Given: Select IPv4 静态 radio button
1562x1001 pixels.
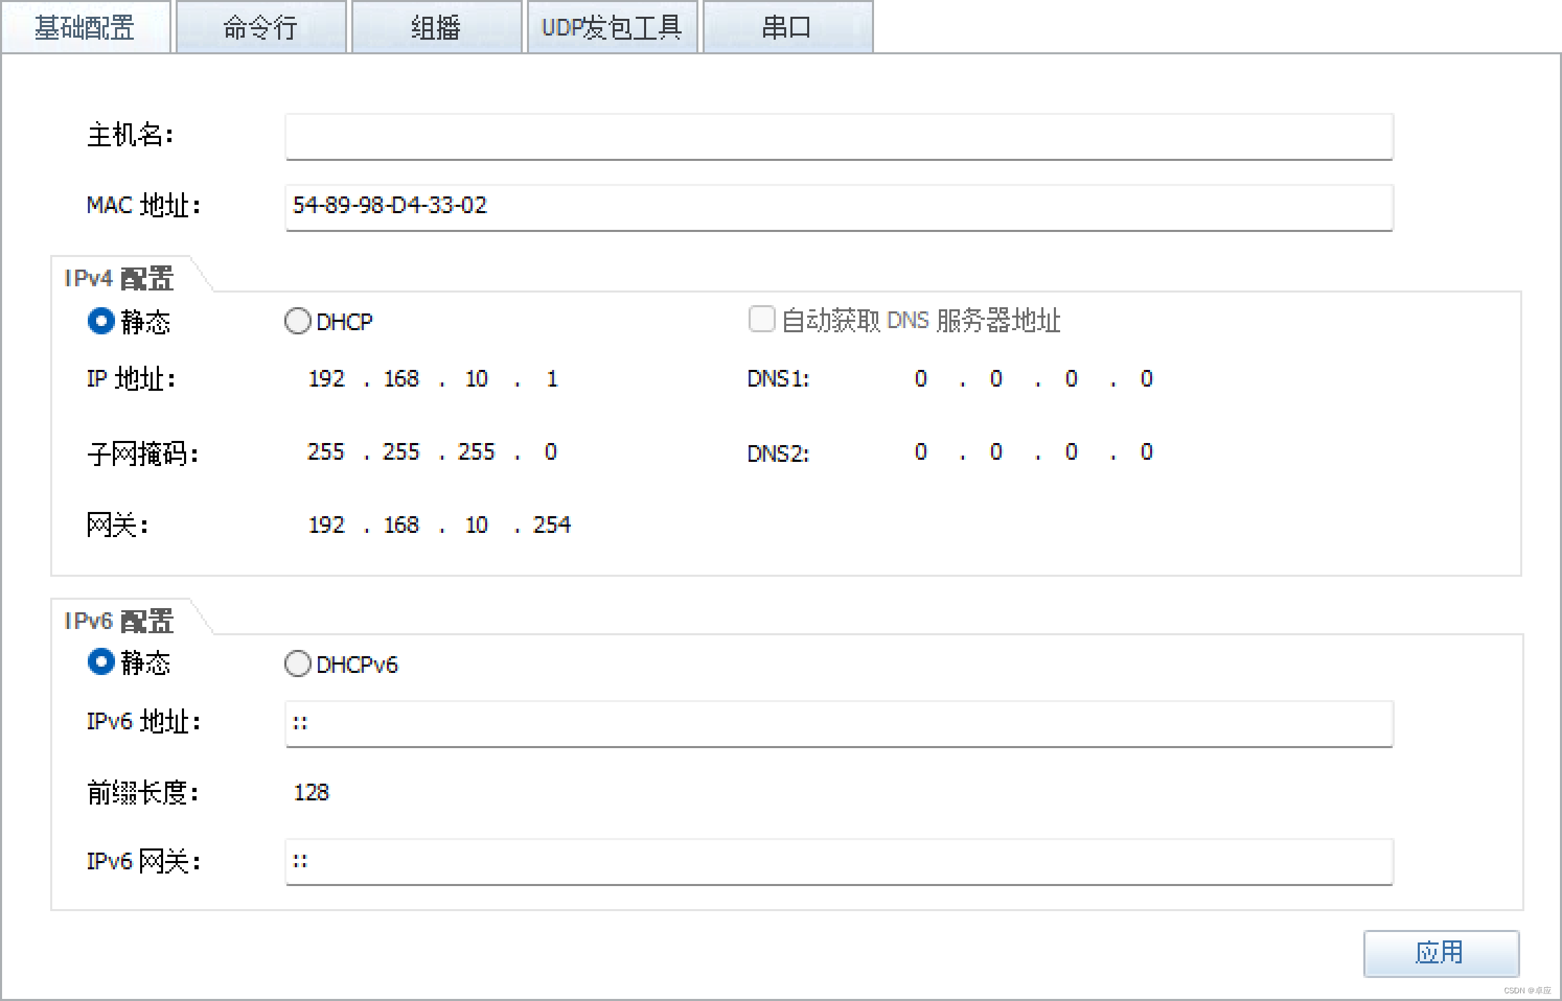Looking at the screenshot, I should [x=102, y=321].
